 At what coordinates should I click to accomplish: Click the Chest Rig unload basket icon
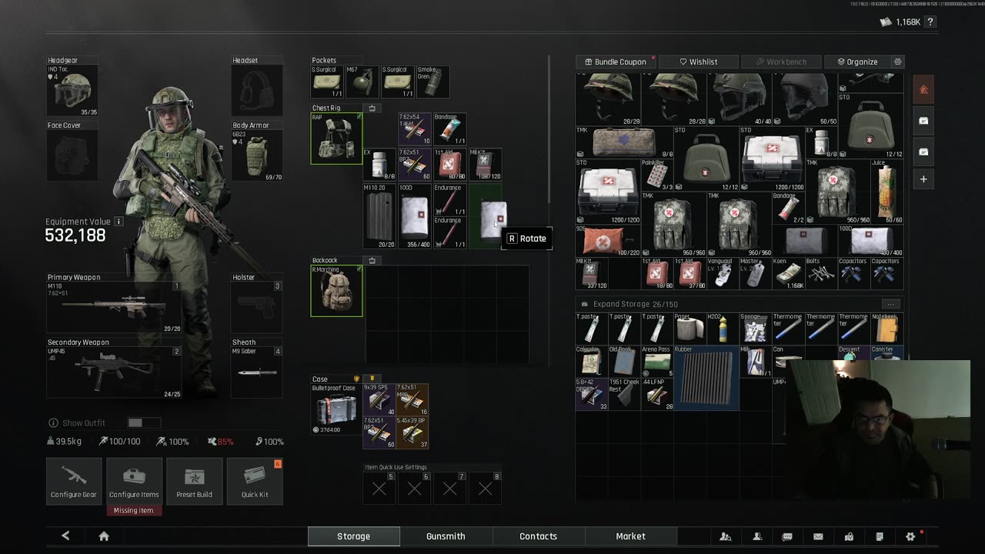pos(372,108)
